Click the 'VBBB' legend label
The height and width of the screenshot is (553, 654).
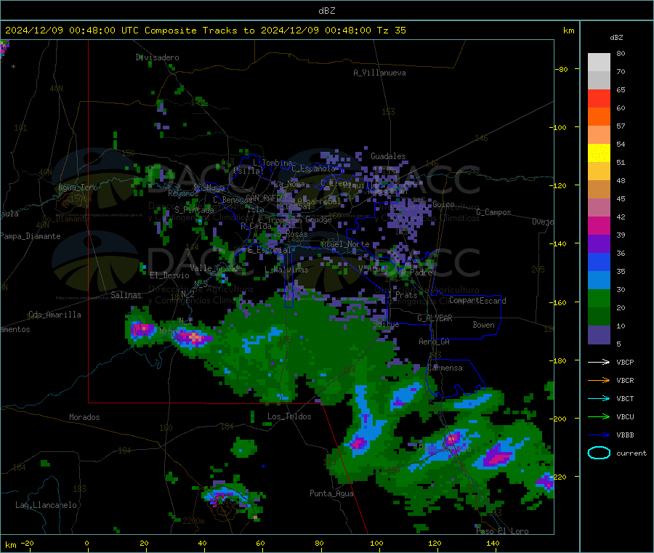(x=625, y=435)
